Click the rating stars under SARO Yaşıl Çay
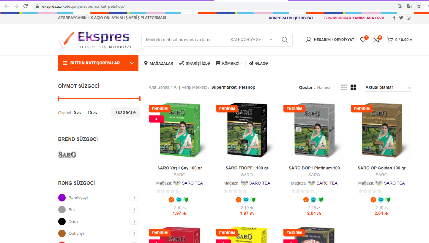Screen dimensions: 429x243 pyautogui.click(x=168, y=191)
